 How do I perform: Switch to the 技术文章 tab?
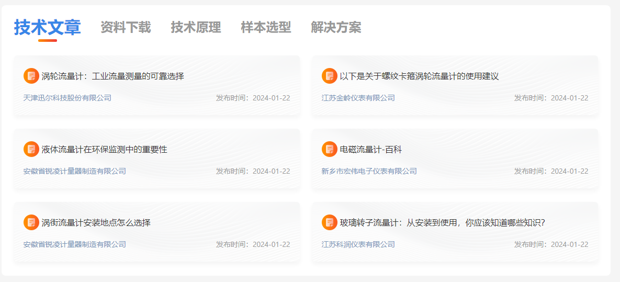[48, 27]
